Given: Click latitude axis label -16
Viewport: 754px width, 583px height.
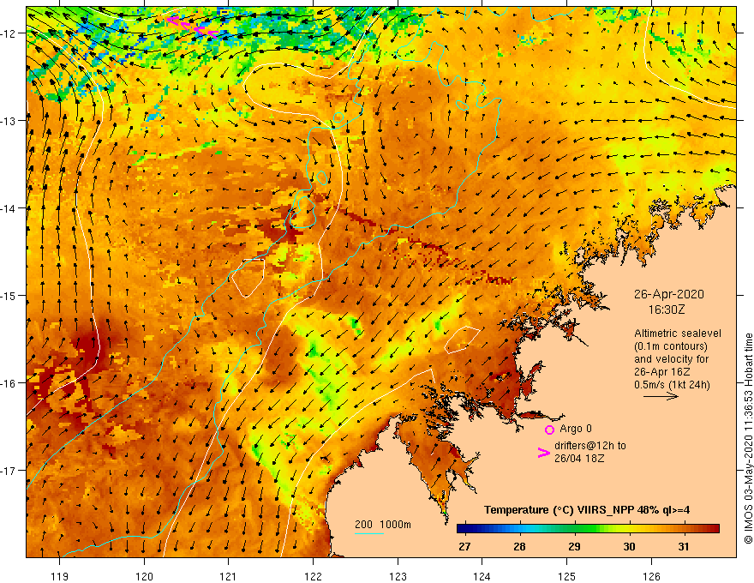Looking at the screenshot, I should pyautogui.click(x=9, y=383).
